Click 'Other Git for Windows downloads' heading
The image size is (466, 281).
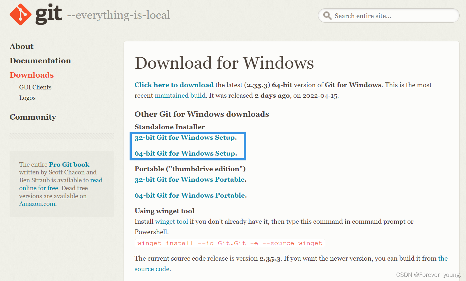coord(202,114)
